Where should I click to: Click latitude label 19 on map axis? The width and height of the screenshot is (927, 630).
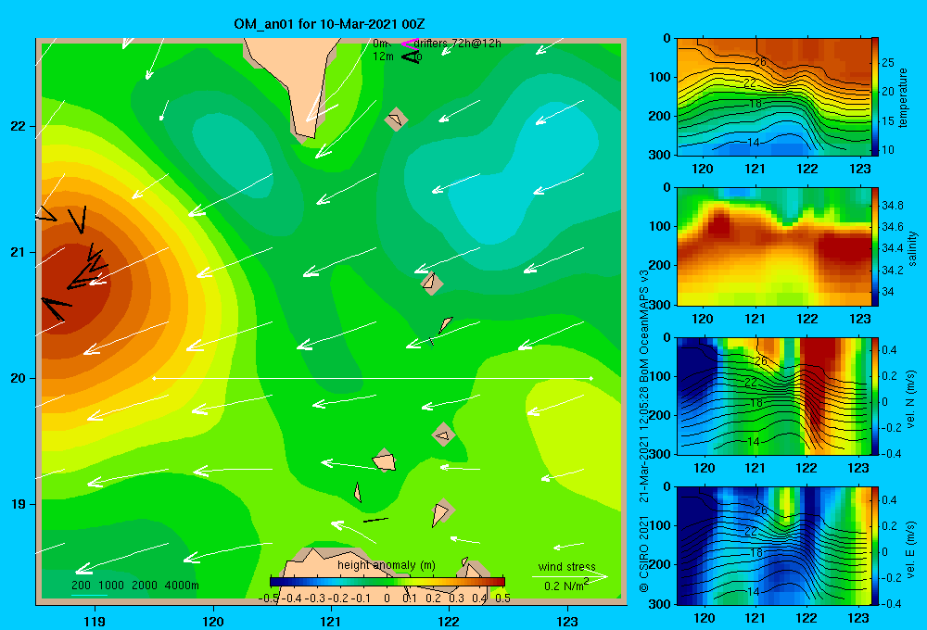pyautogui.click(x=18, y=504)
